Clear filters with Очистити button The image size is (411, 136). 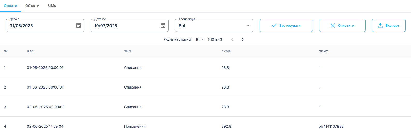(x=342, y=26)
